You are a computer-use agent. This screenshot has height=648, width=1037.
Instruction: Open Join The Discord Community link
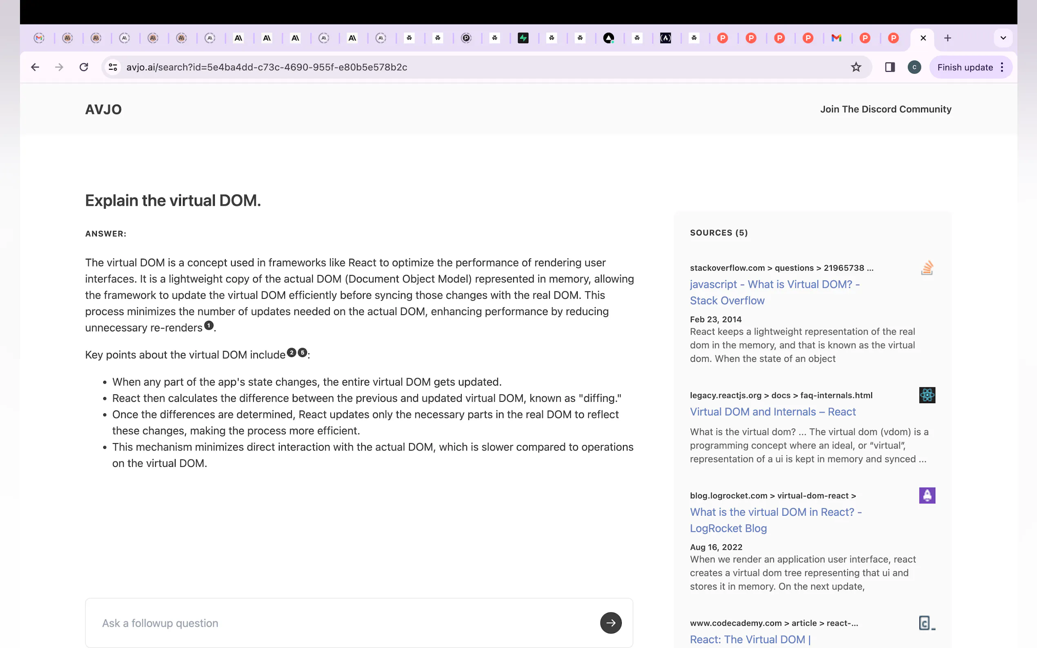[885, 109]
